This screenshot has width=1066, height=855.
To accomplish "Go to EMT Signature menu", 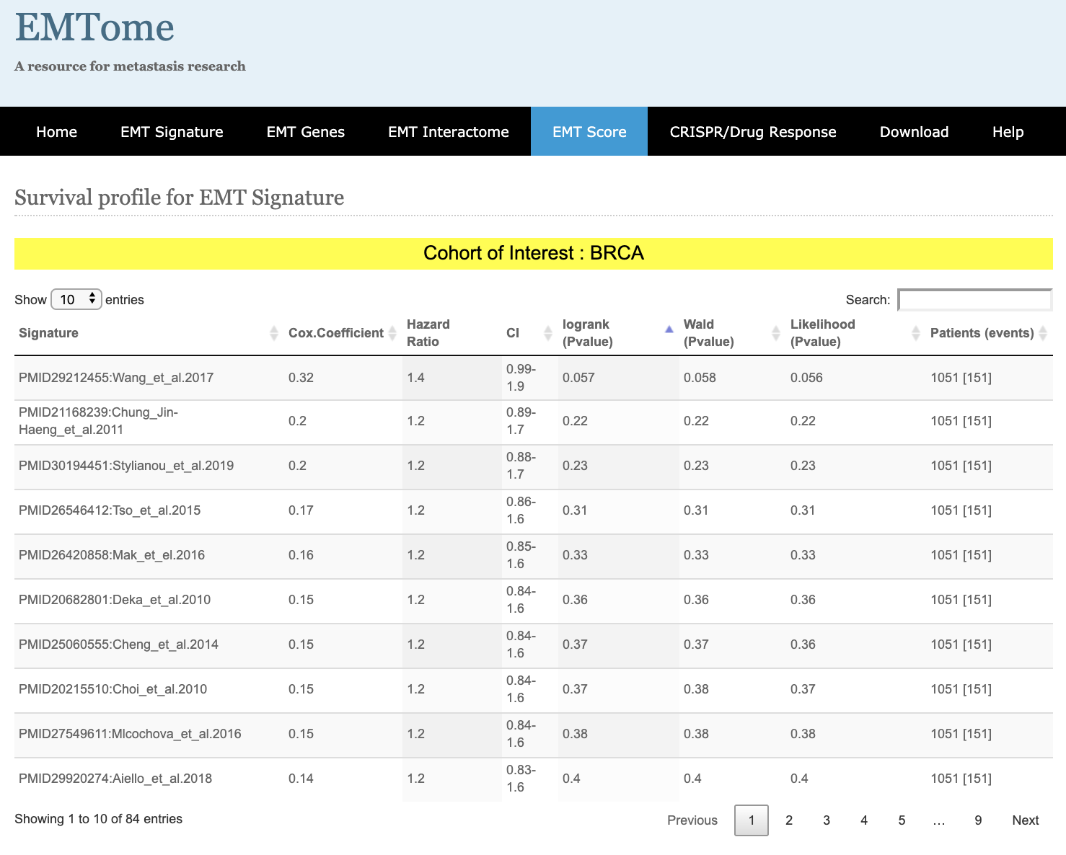I will 172,132.
